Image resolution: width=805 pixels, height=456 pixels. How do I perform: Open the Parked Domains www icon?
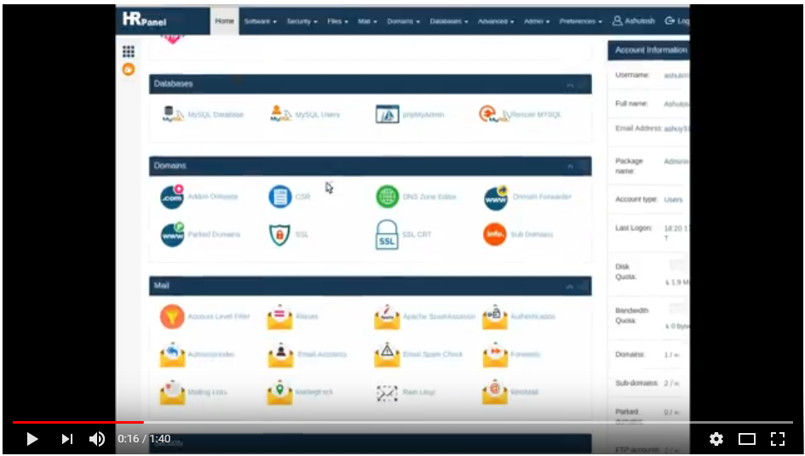(172, 235)
